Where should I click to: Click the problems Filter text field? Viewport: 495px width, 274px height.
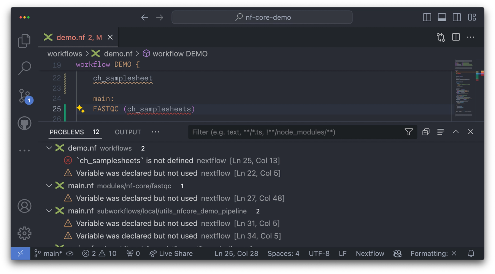[296, 132]
